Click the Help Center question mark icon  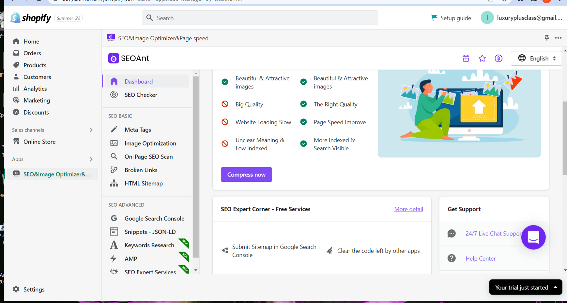452,258
